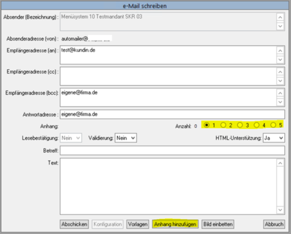The image size is (291, 234).
Task: Select attachment count radio button 3
Action: point(240,125)
